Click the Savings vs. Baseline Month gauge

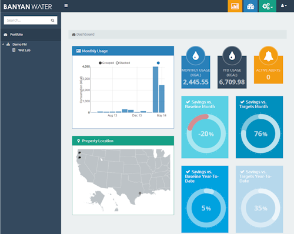(206, 133)
